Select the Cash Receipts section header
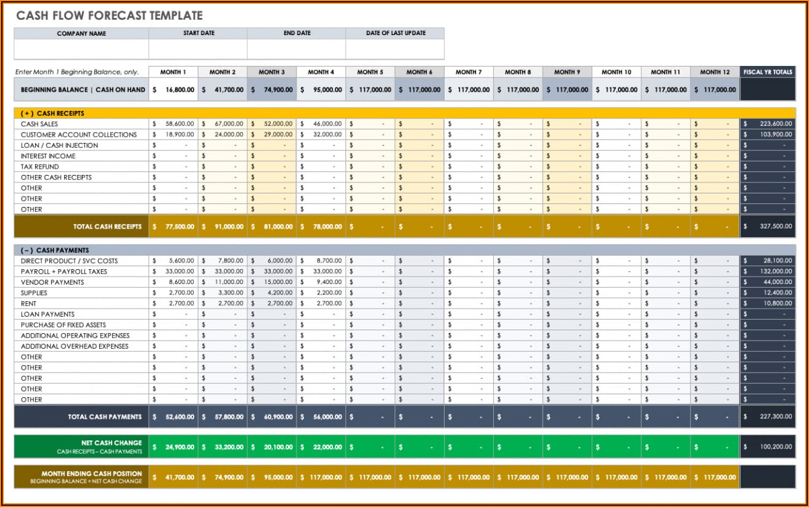The width and height of the screenshot is (809, 507). pos(60,113)
